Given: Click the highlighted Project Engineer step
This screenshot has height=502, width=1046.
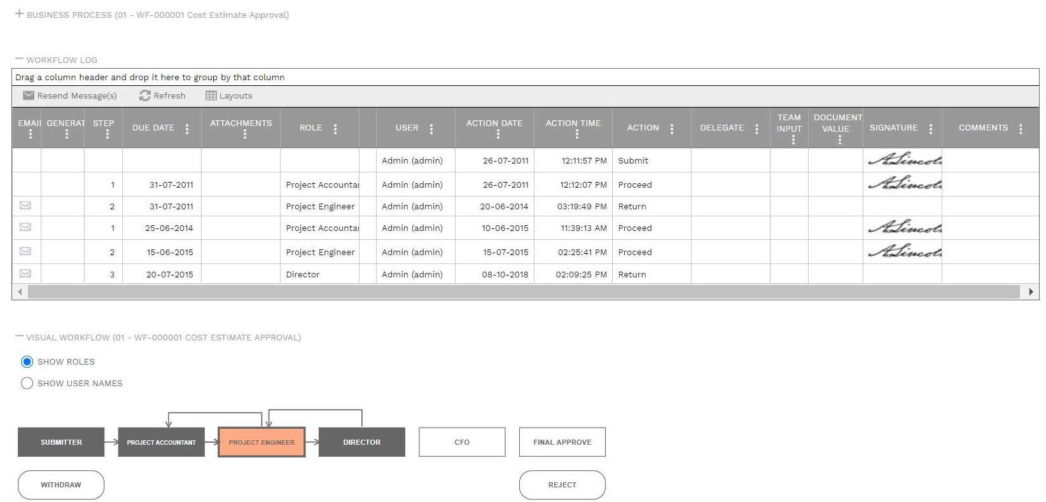Looking at the screenshot, I should [261, 442].
